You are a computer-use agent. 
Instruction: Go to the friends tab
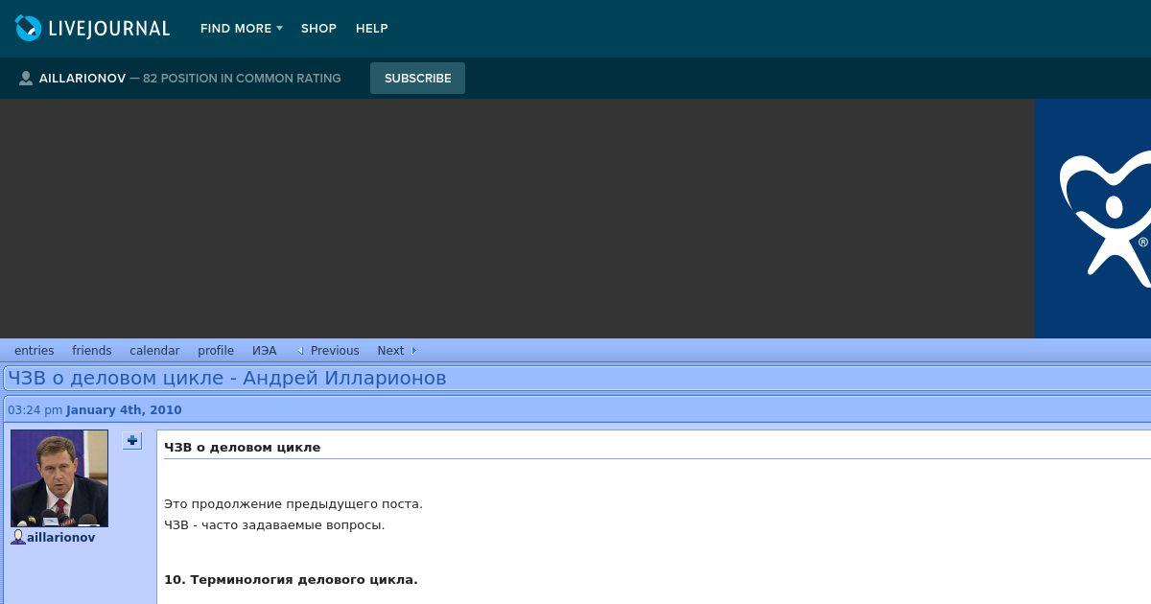pos(92,351)
